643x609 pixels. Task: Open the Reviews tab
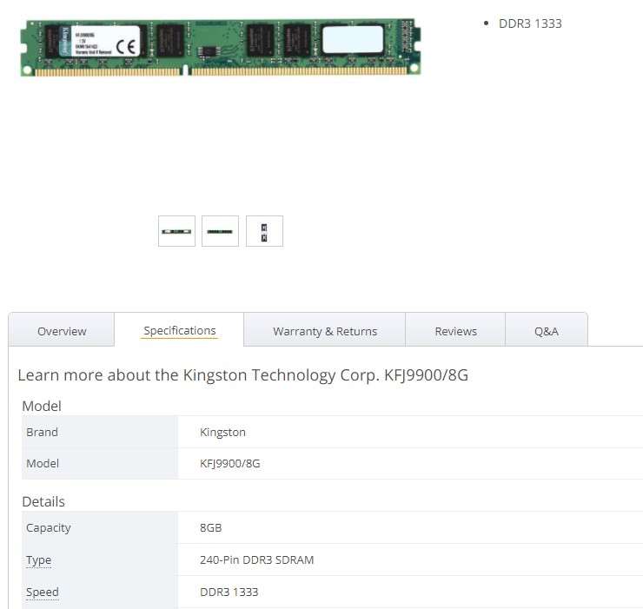coord(455,330)
